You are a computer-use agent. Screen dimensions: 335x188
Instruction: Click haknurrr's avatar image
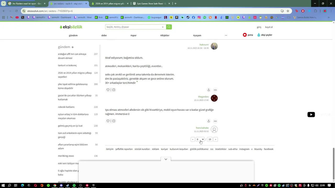click(214, 46)
